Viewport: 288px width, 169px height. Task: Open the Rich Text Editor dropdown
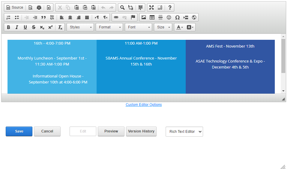[184, 132]
